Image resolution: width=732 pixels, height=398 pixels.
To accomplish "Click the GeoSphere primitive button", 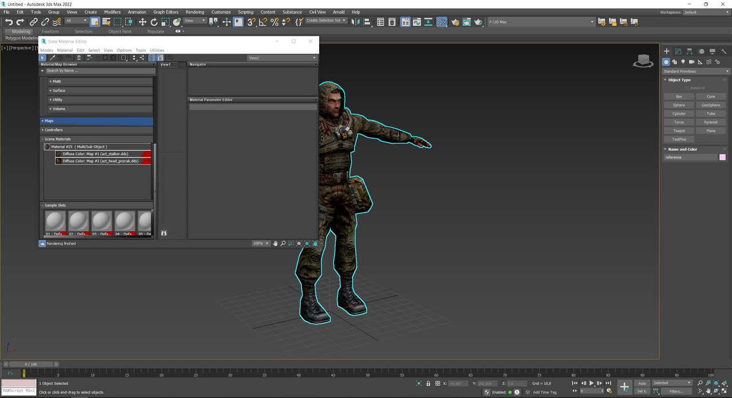I will tap(711, 105).
